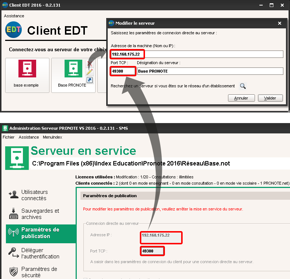This screenshot has width=290, height=279.
Task: Click the red warning about stopping the server
Action: click(x=163, y=209)
